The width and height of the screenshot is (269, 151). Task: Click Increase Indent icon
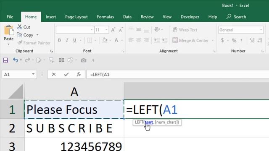tap(165, 40)
